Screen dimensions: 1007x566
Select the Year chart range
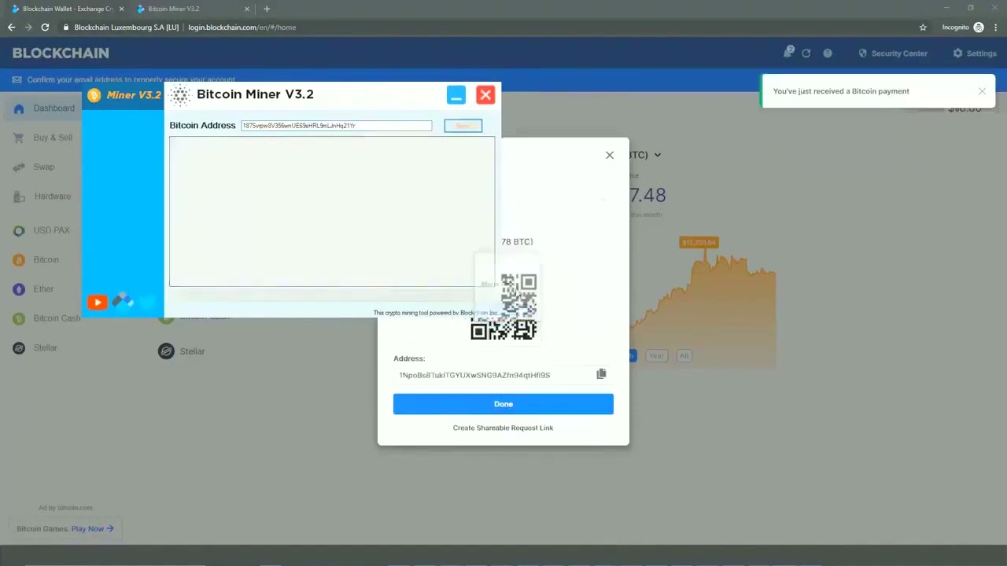[656, 355]
